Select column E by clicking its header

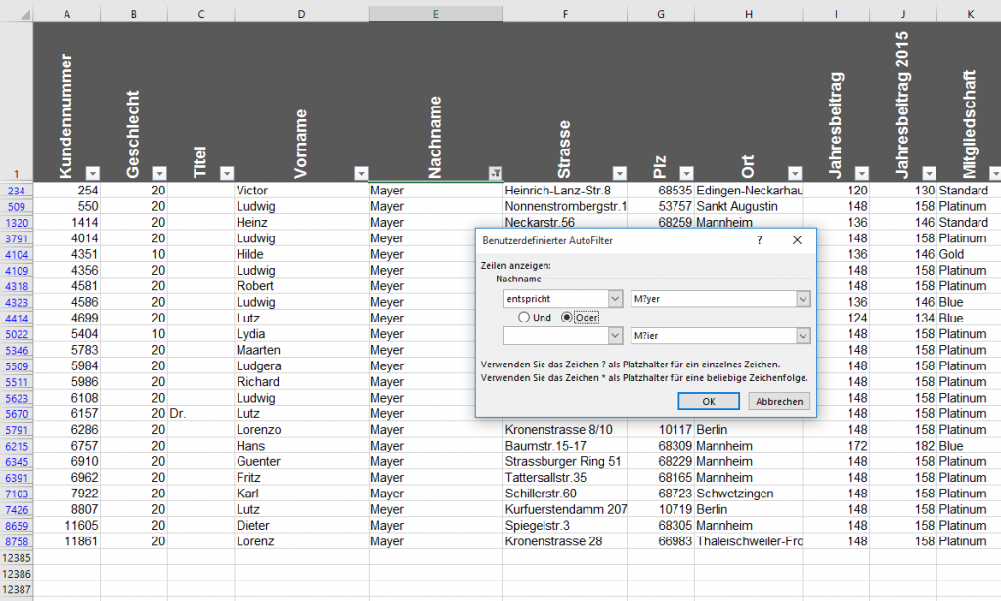point(435,14)
